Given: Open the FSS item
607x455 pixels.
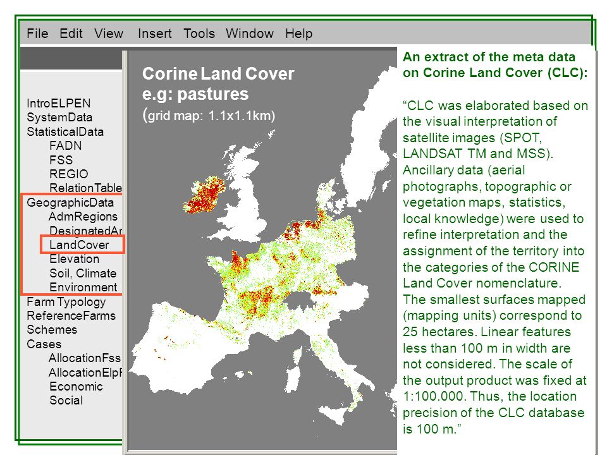Looking at the screenshot, I should (61, 160).
